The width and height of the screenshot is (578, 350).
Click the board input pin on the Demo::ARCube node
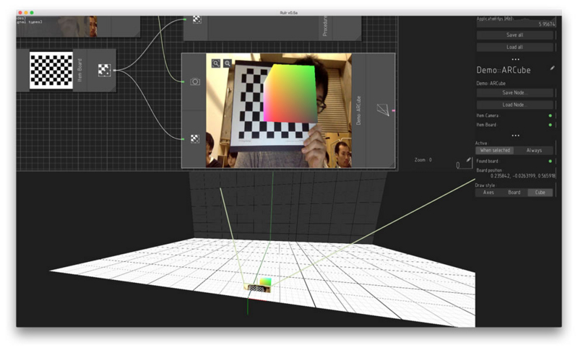195,139
